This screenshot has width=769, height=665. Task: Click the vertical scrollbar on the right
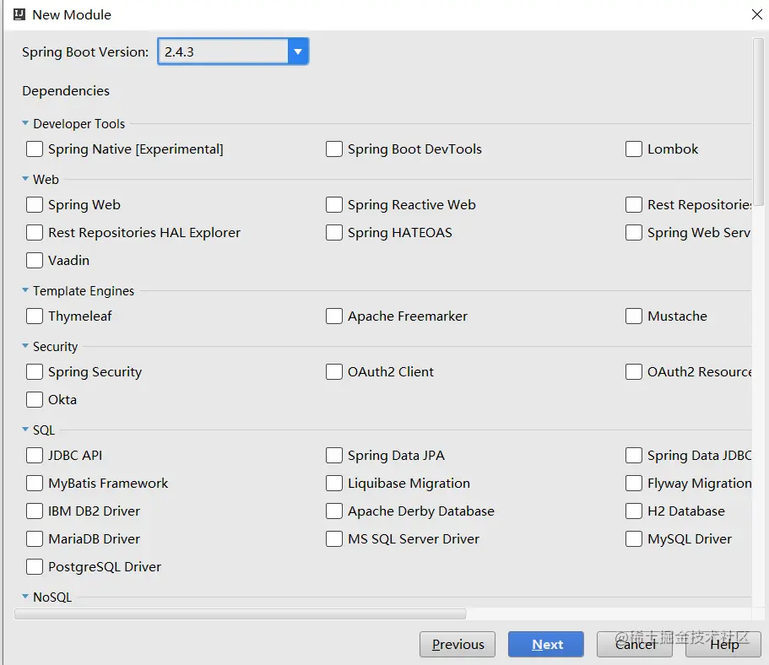coord(758,118)
